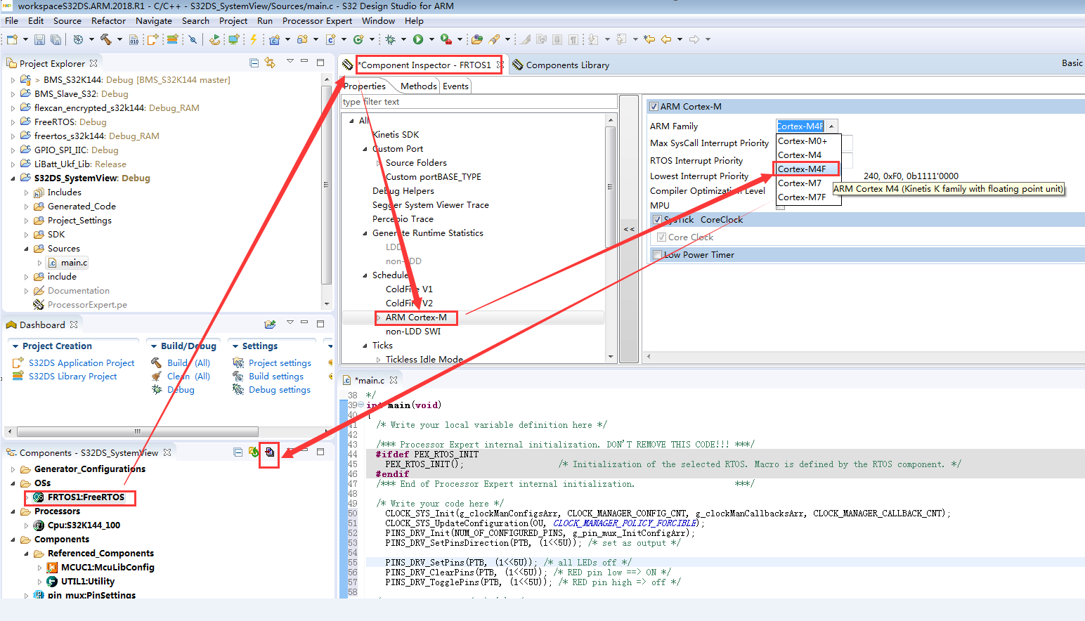Open Project settings from the Dashboard
This screenshot has height=621, width=1085.
click(x=280, y=362)
